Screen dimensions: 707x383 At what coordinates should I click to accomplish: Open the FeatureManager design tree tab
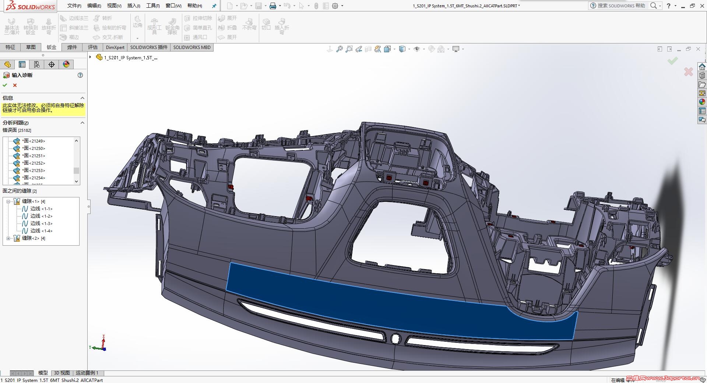pos(7,64)
